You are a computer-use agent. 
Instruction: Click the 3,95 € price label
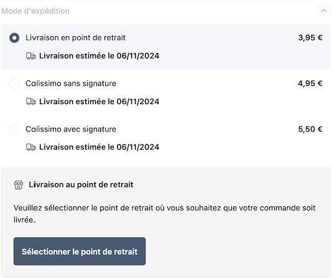(310, 38)
